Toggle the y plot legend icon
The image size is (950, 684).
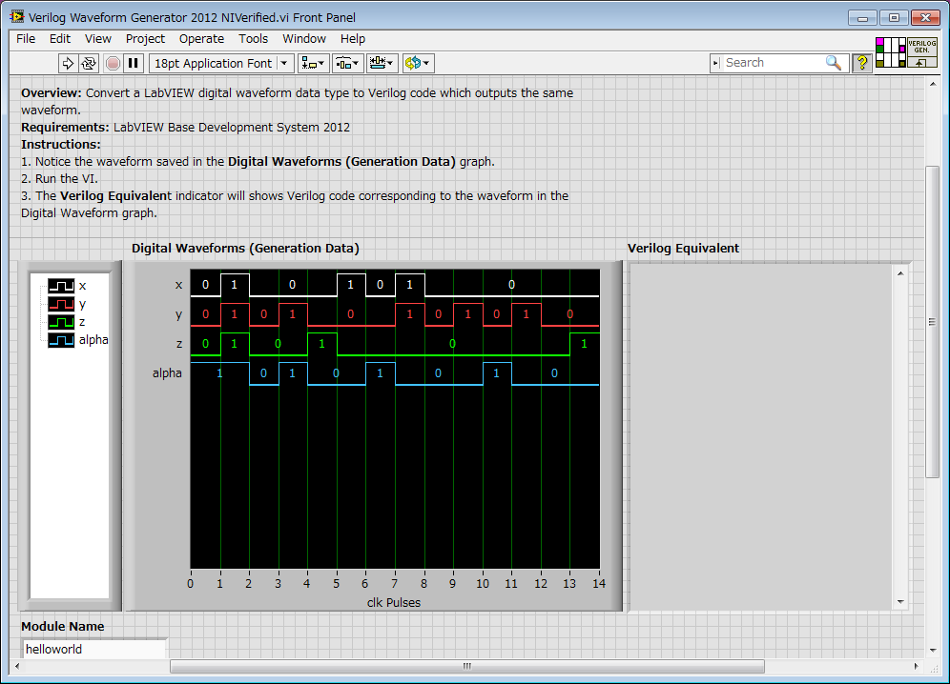click(x=61, y=304)
